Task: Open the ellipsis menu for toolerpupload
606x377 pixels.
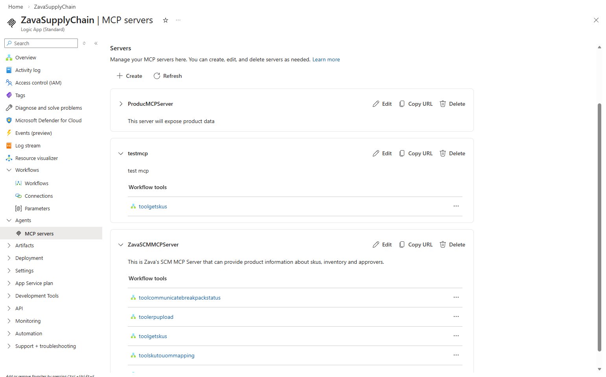Action: pyautogui.click(x=456, y=316)
